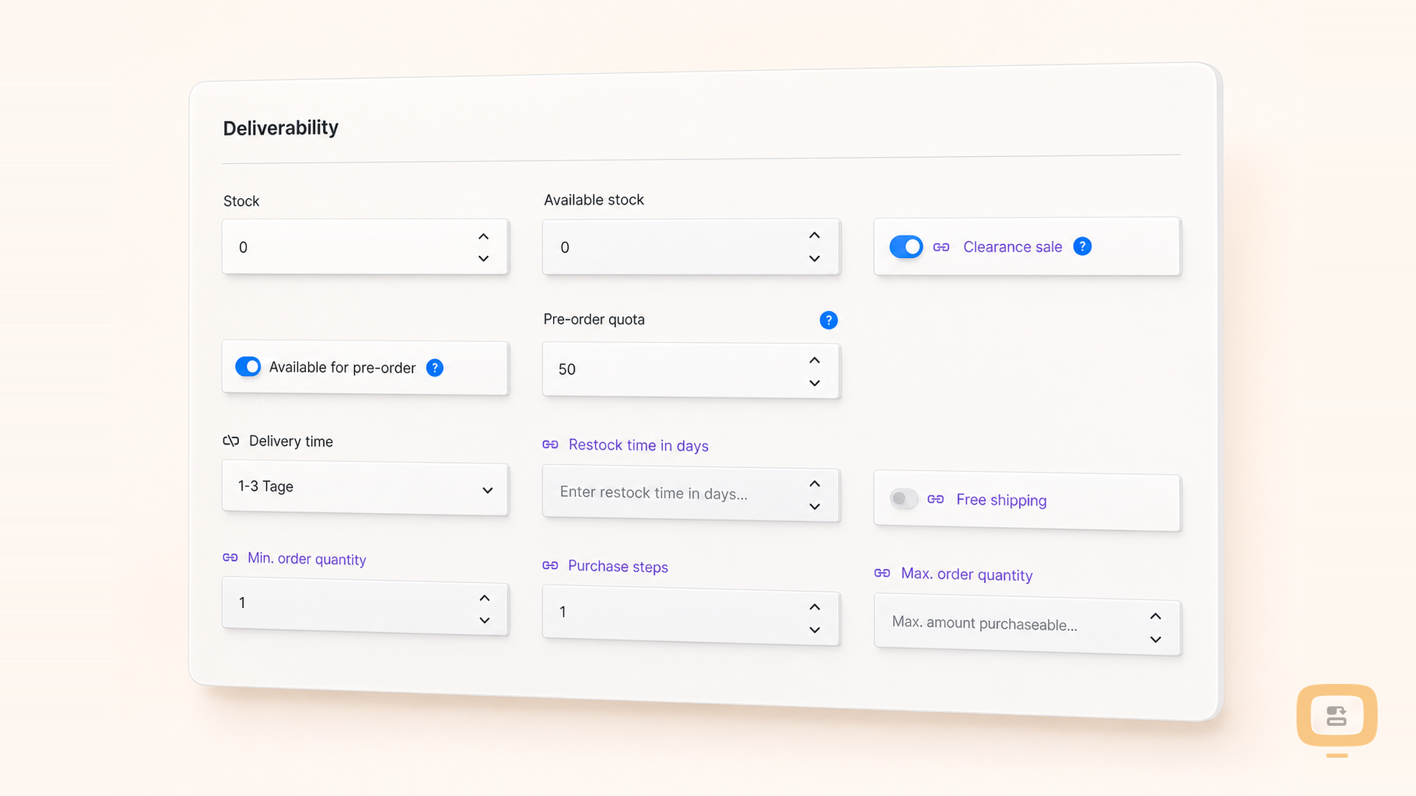Open the Delivery time dropdown

(x=365, y=488)
